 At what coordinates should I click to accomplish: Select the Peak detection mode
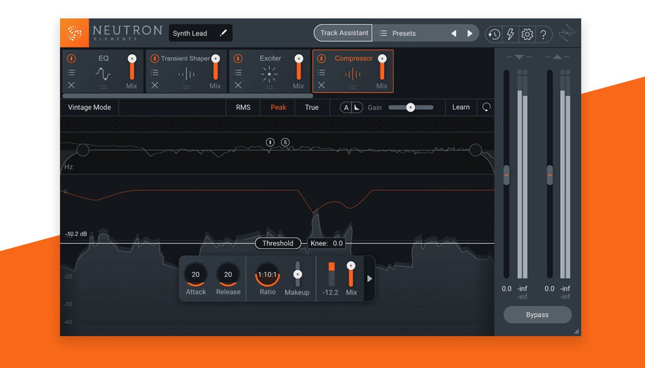pos(277,107)
